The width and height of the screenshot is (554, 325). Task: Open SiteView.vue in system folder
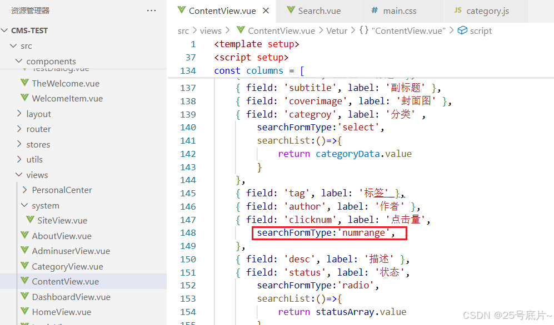pyautogui.click(x=62, y=221)
